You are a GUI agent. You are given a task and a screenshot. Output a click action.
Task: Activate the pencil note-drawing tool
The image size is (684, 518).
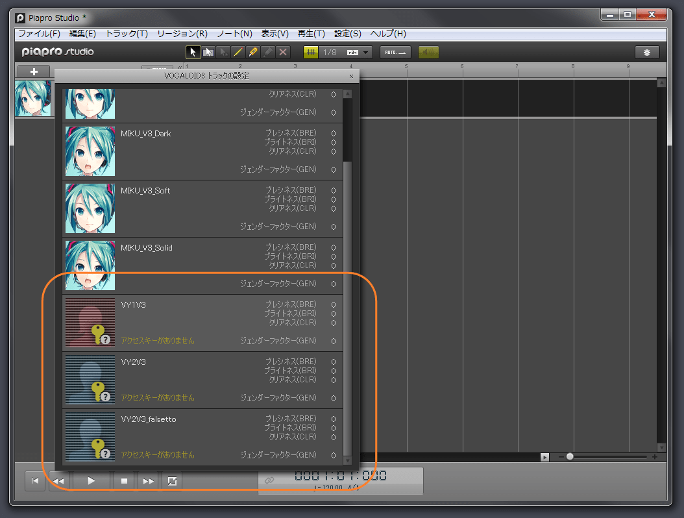239,52
